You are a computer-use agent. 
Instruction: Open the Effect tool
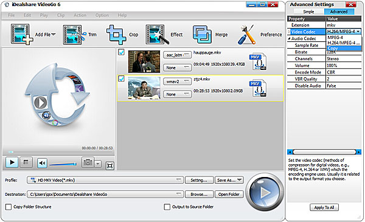click(x=157, y=35)
